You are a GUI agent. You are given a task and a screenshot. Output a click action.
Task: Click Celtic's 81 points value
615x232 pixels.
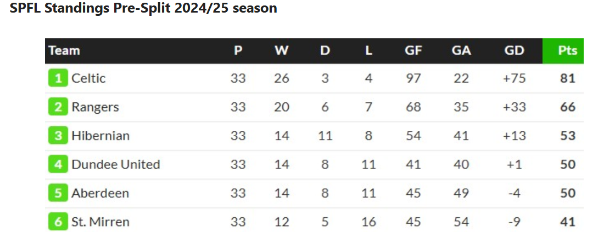click(x=567, y=78)
